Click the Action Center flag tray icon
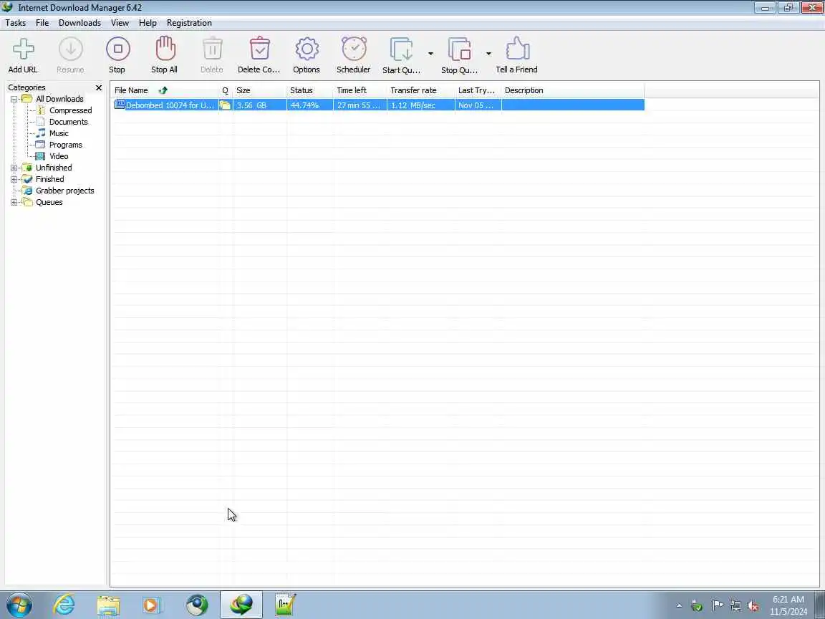The width and height of the screenshot is (825, 619). [717, 606]
